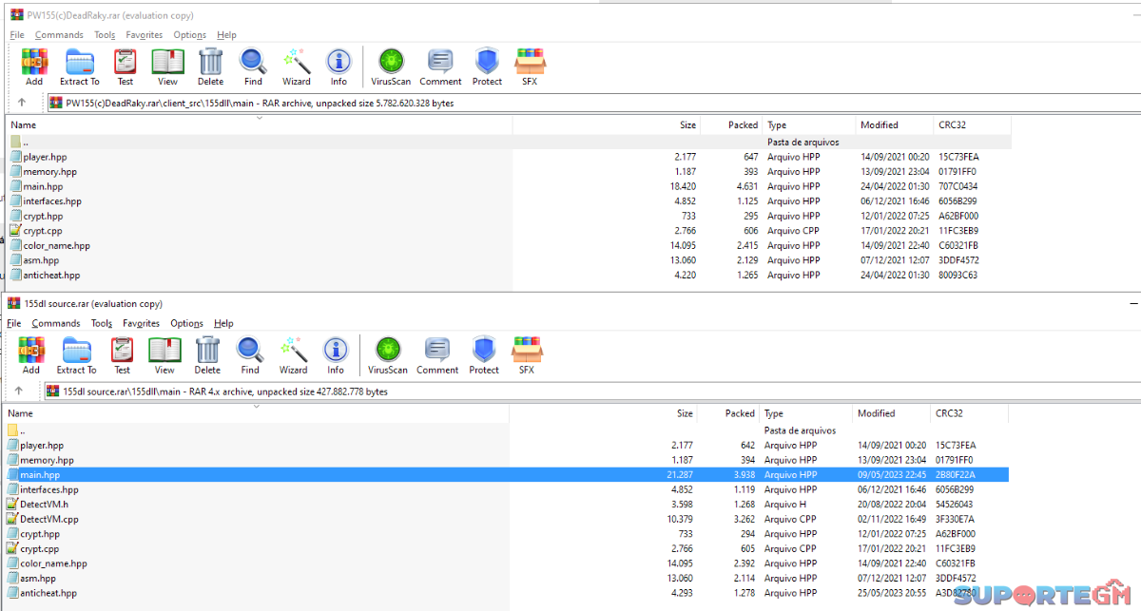
Task: Select main.hpp in PW155 DeadRaky window
Action: coord(510,186)
